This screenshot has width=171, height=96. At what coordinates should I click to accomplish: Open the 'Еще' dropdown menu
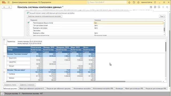pos(162,16)
